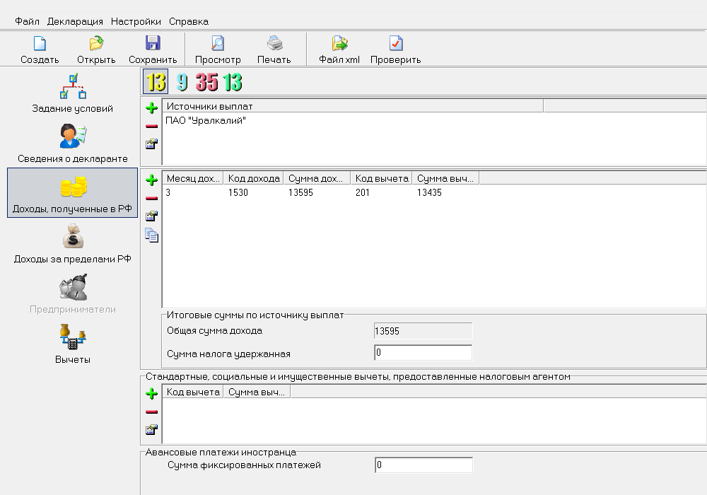Click the Источники выплат column header
This screenshot has height=495, width=707.
[353, 106]
